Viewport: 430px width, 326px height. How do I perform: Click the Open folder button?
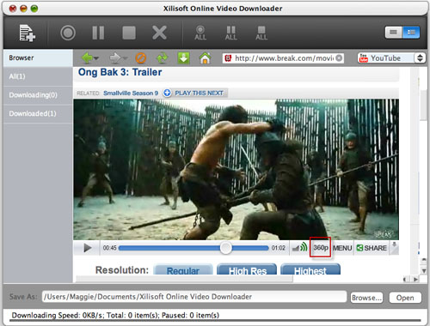point(405,298)
